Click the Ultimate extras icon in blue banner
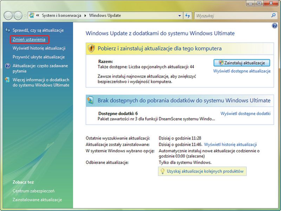The image size is (281, 211). 90,100
